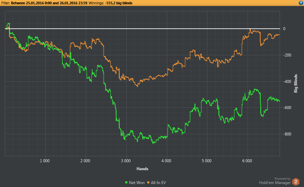
Task: Click the 4 000 hands axis label
Action: (167, 161)
